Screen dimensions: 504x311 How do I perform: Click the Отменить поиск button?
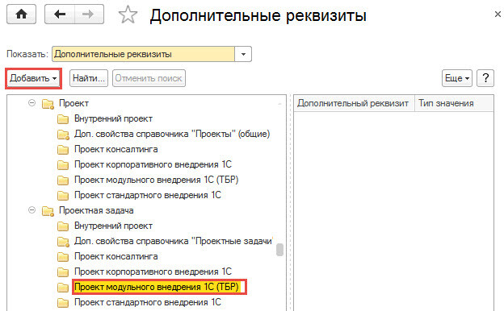click(x=149, y=78)
